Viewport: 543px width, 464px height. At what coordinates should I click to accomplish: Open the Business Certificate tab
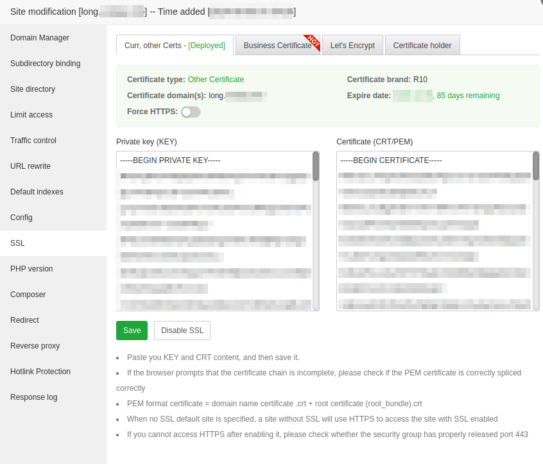pos(277,46)
